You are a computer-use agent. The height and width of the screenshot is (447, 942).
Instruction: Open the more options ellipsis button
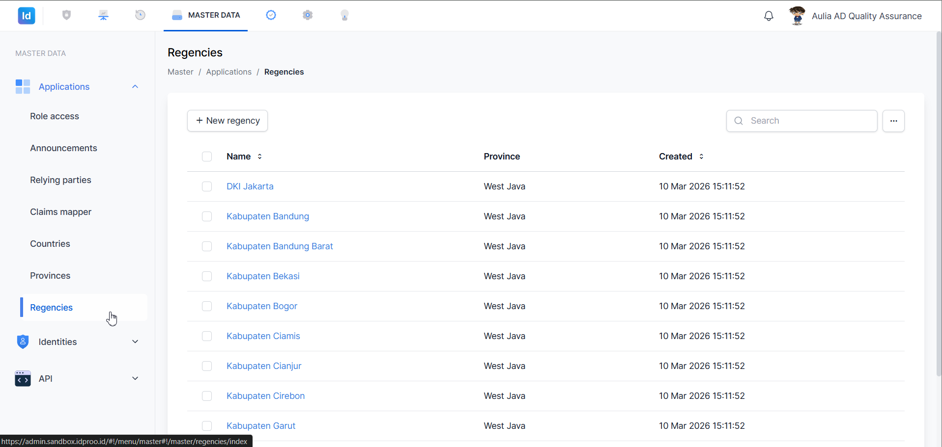click(x=893, y=121)
